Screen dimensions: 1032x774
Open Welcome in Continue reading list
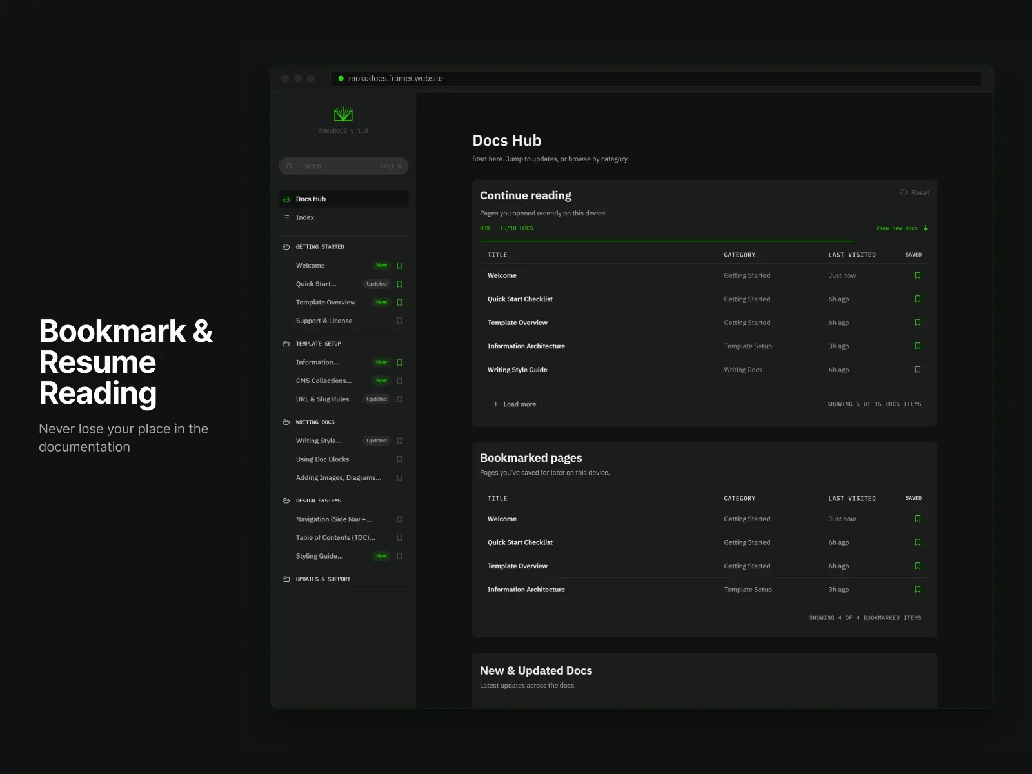click(x=502, y=275)
